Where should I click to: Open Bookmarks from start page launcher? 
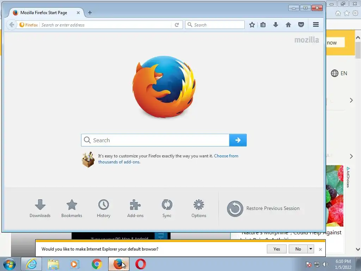[x=72, y=208]
